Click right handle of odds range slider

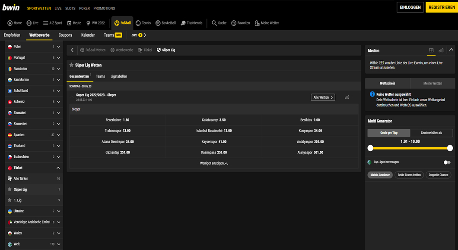[x=450, y=148]
